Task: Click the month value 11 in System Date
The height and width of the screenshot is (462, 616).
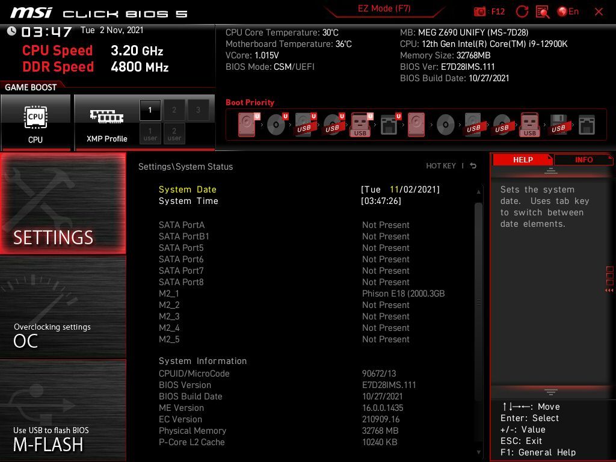Action: click(394, 189)
